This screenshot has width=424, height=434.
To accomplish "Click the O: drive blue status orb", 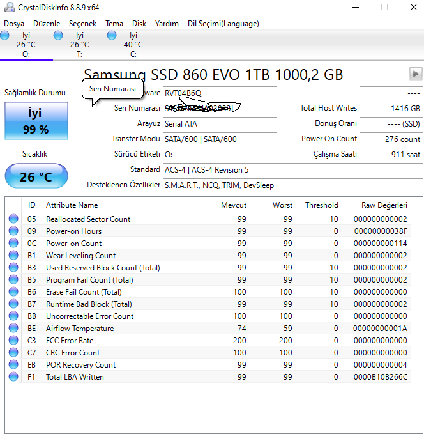I will 4,35.
